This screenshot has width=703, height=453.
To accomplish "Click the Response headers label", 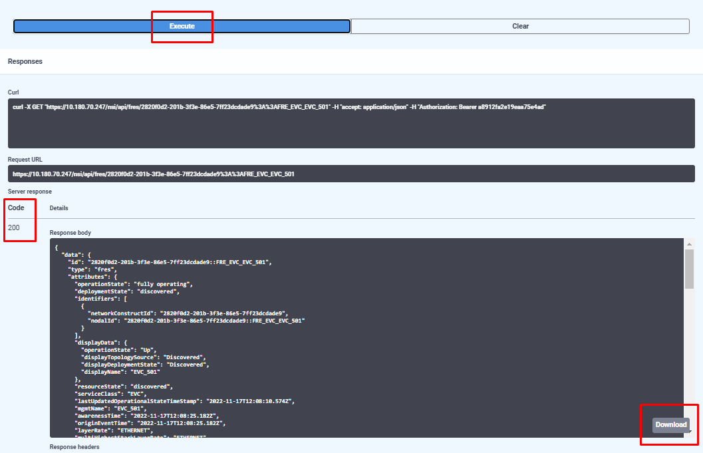I will [x=74, y=447].
